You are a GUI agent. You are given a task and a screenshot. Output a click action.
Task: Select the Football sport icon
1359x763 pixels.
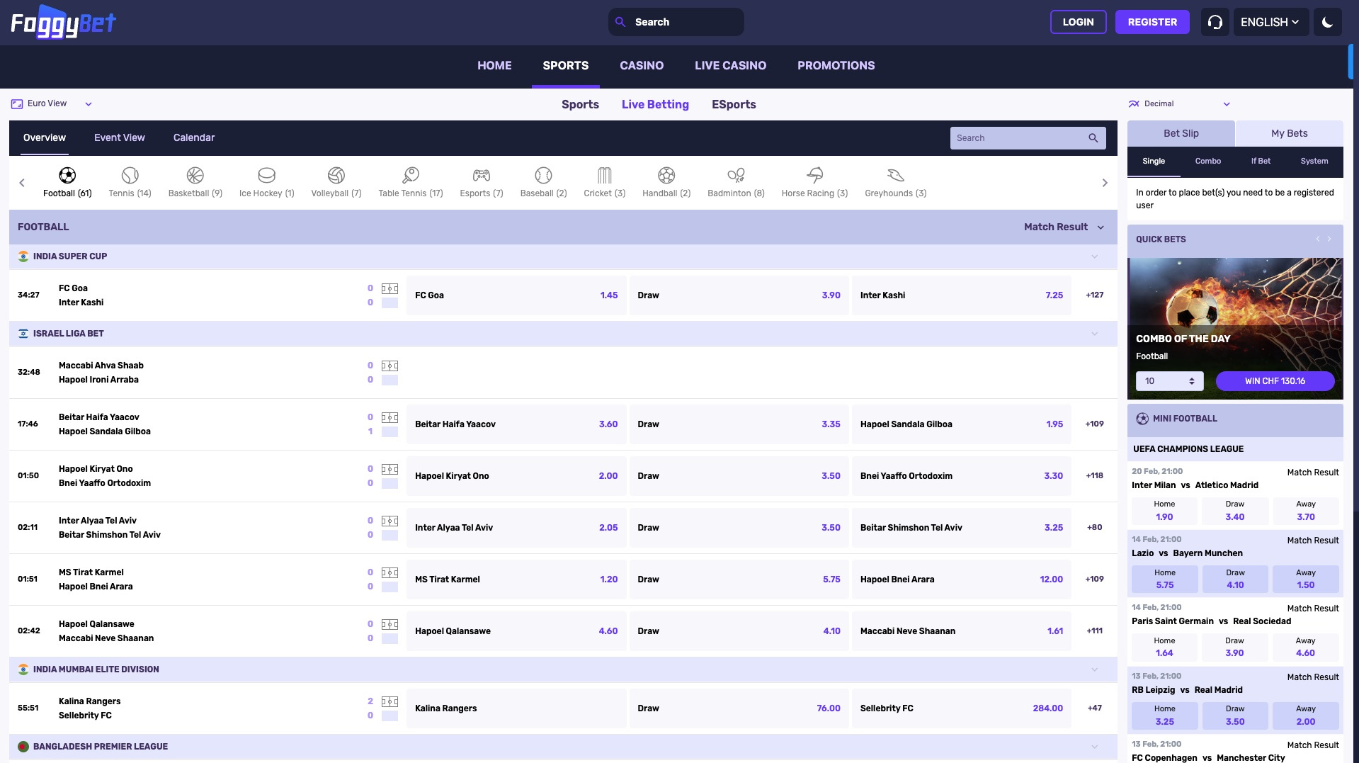pyautogui.click(x=67, y=176)
